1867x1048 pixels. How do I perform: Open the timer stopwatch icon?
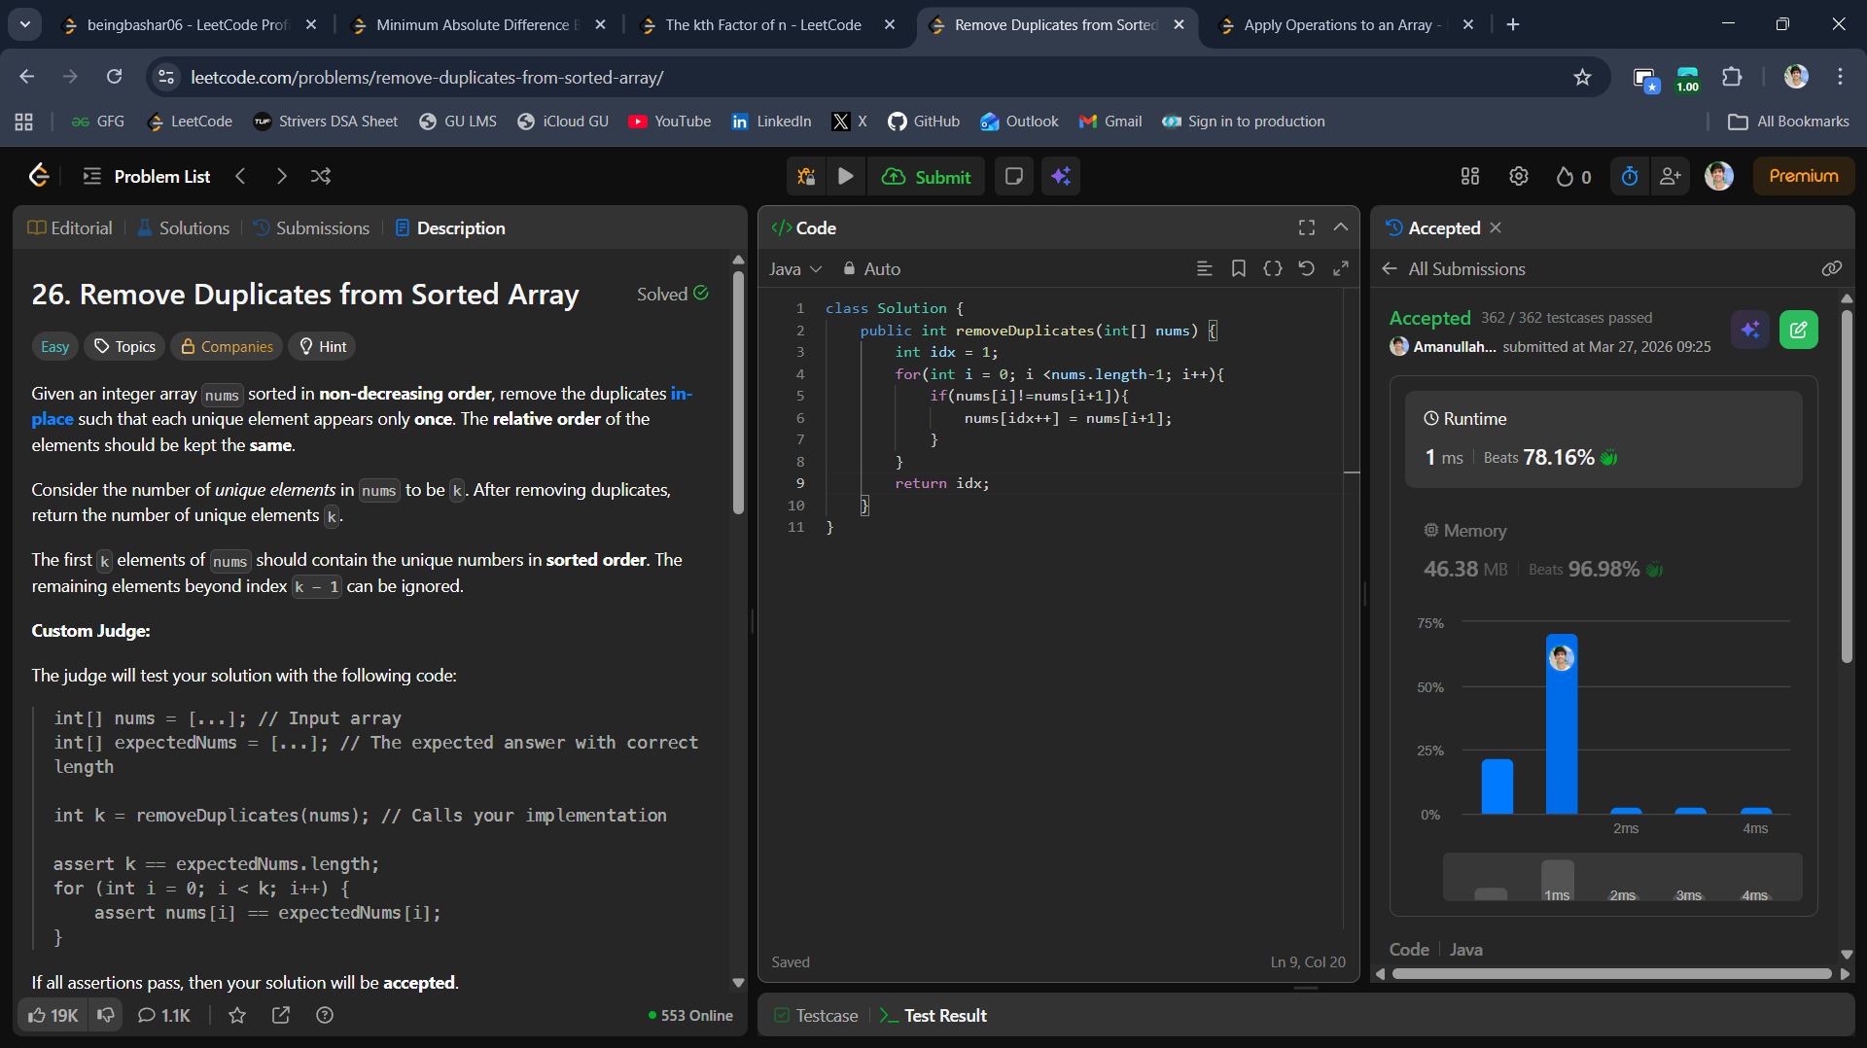pos(1630,176)
